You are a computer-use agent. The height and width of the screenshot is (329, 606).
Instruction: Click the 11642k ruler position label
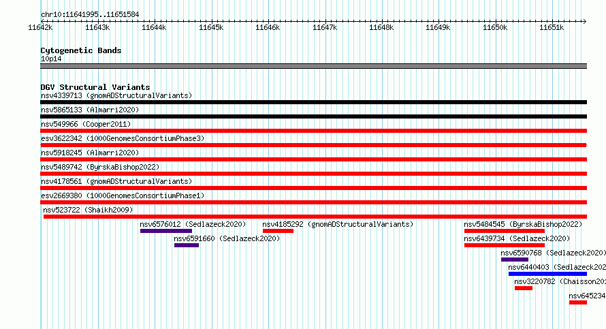40,27
